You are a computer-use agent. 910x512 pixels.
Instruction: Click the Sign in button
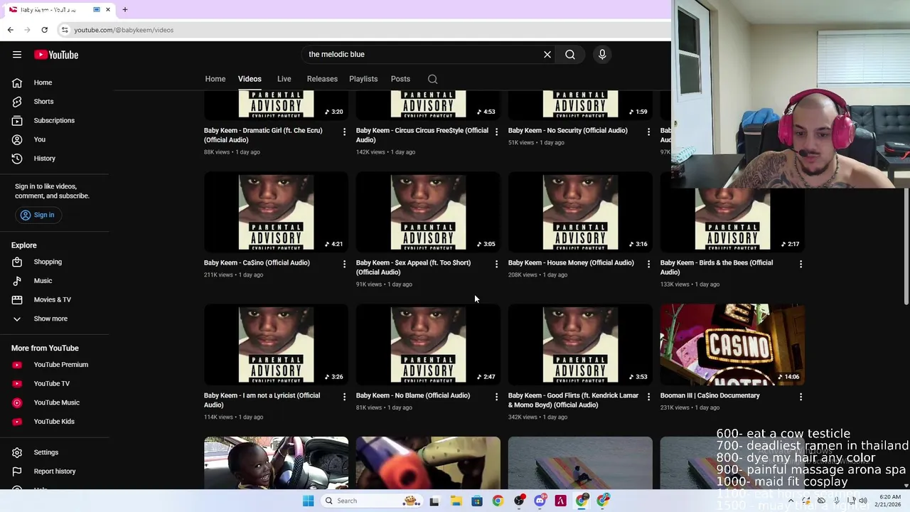pos(37,215)
